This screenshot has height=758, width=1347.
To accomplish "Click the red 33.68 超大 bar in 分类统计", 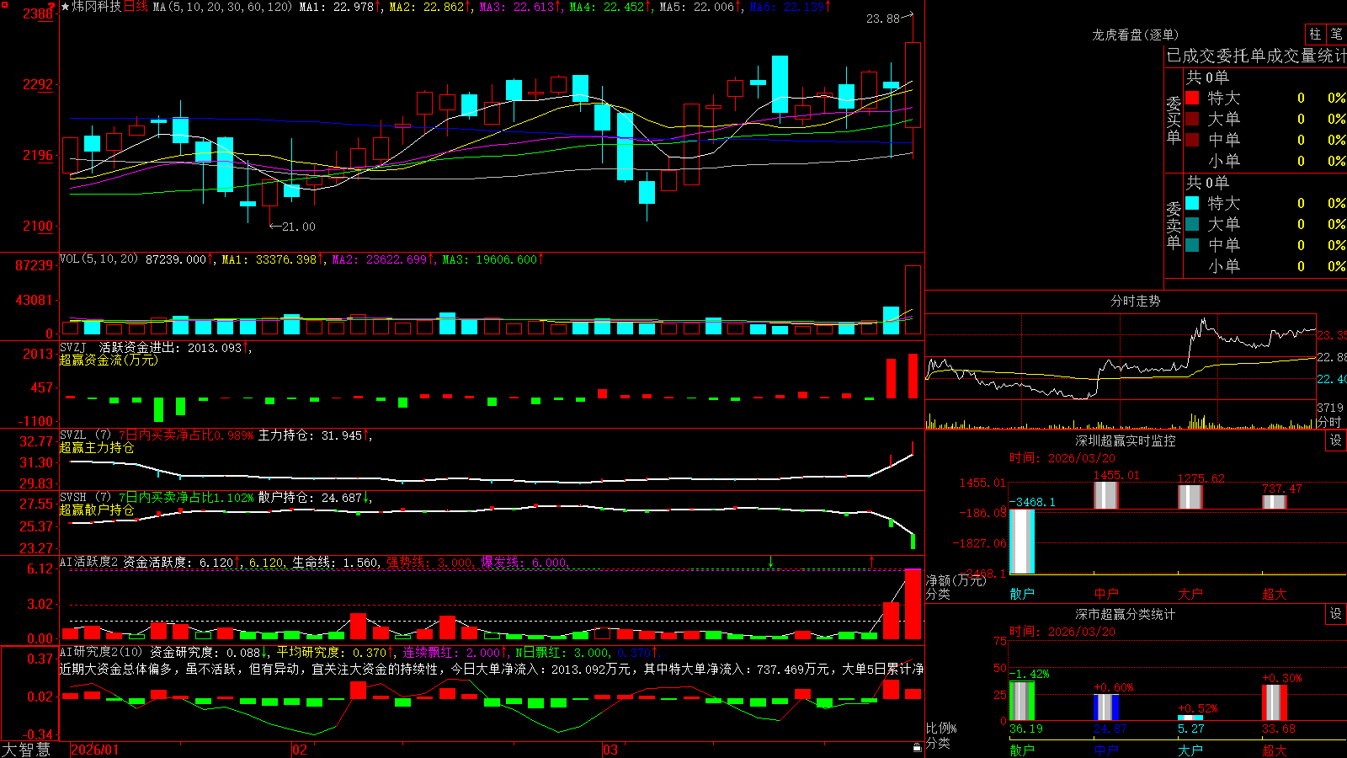I will coord(1275,702).
